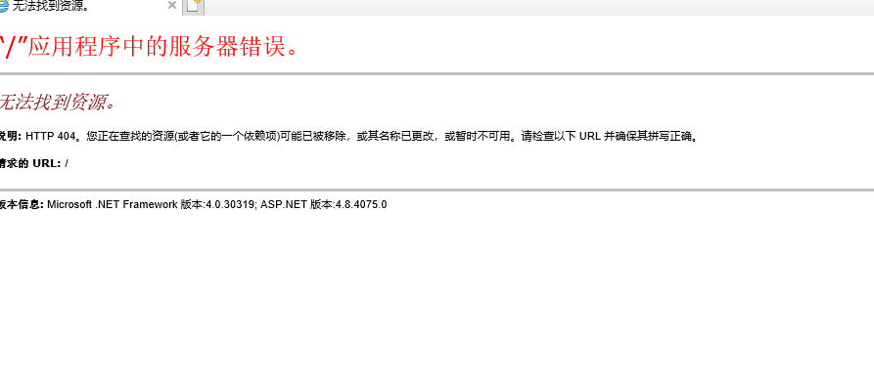Click the IE page icon in tab
This screenshot has width=874, height=382.
[3, 6]
